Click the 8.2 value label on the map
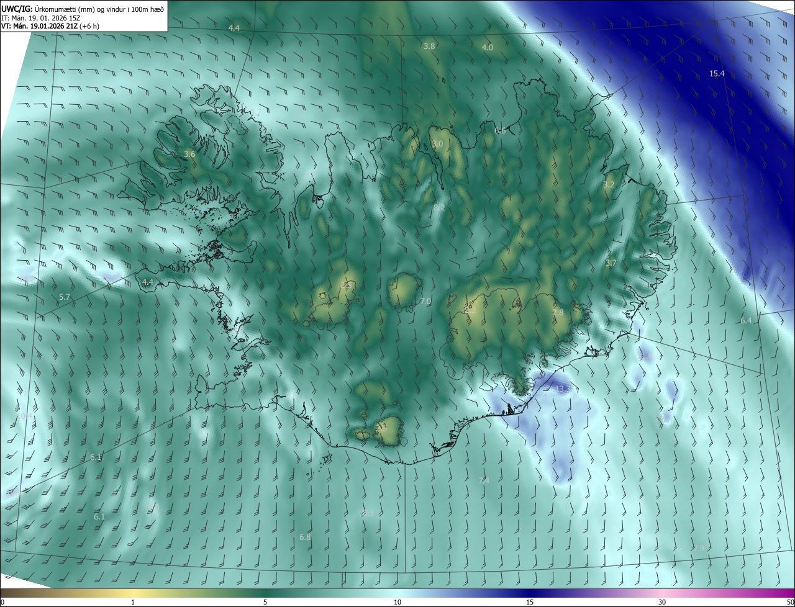The image size is (795, 607). click(x=439, y=207)
